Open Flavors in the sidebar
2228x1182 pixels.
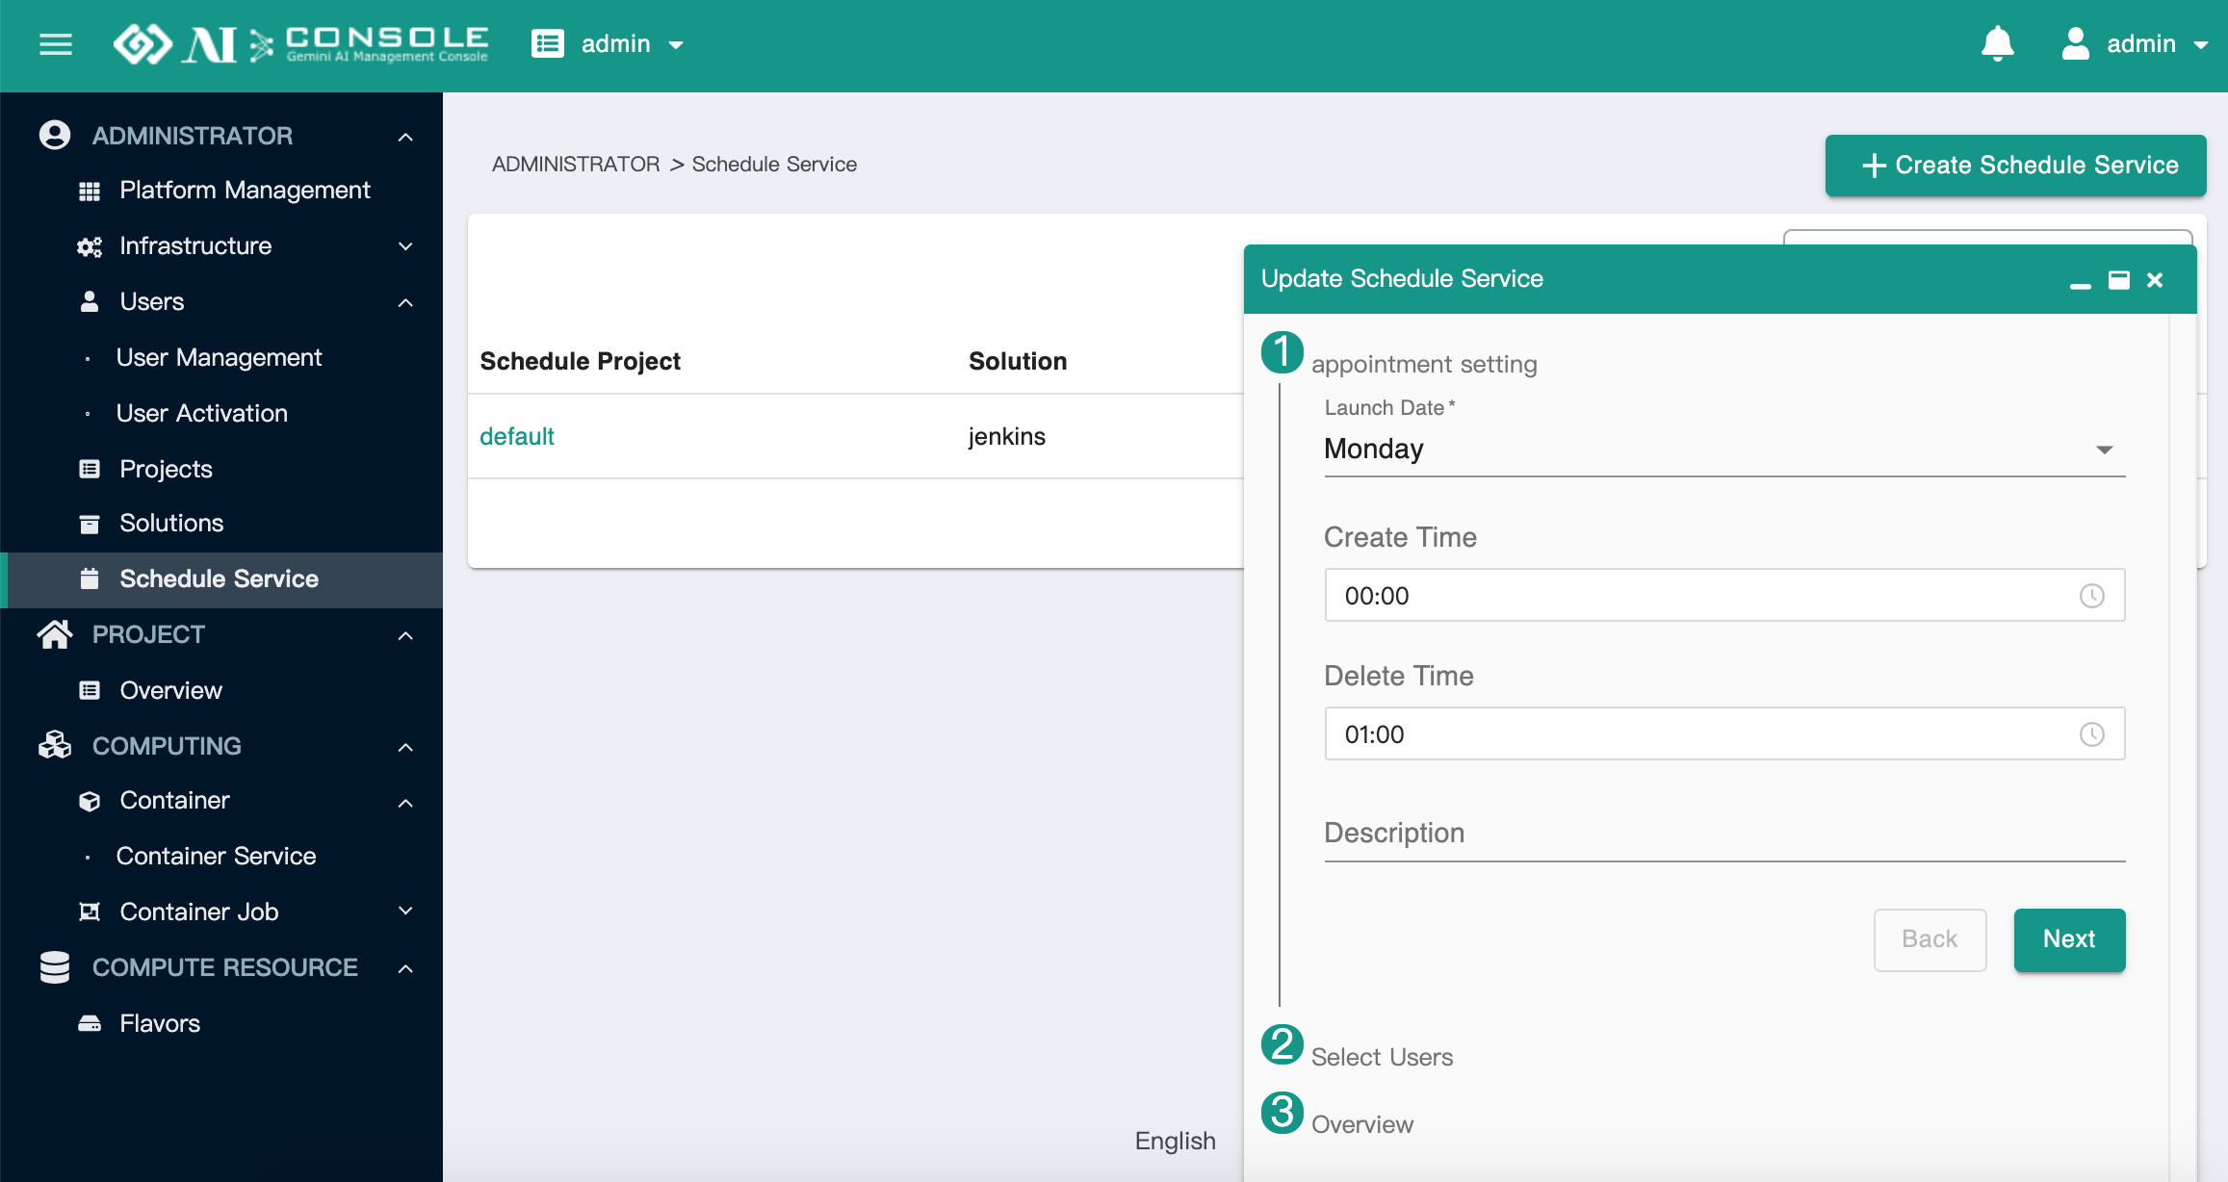(x=160, y=1024)
